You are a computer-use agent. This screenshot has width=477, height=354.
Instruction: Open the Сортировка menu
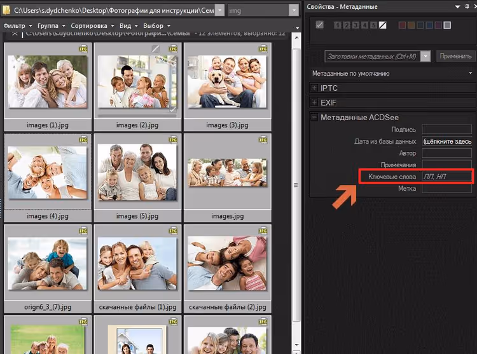pyautogui.click(x=92, y=26)
